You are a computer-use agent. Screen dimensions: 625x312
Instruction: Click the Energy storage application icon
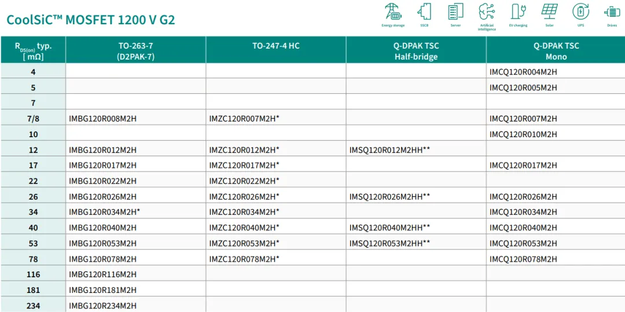(x=393, y=12)
